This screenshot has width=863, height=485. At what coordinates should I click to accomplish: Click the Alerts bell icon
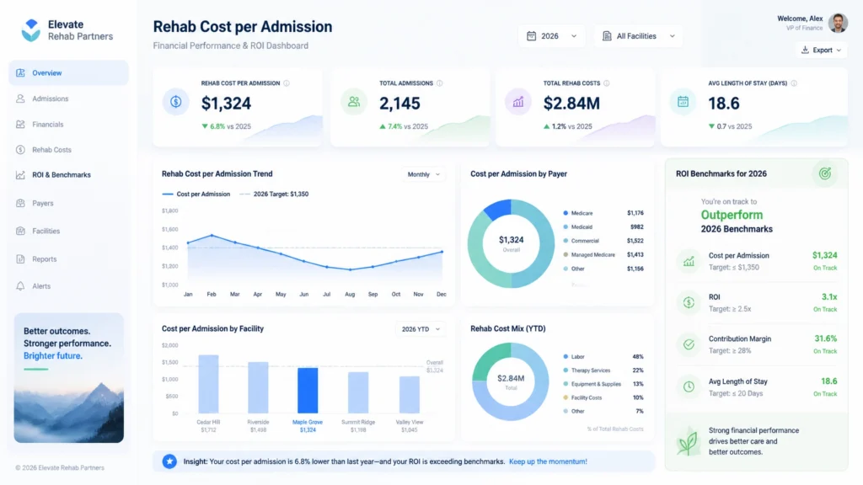tap(20, 286)
